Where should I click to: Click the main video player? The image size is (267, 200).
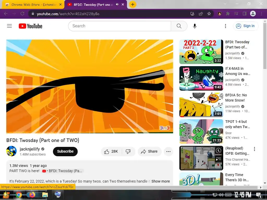click(90, 86)
